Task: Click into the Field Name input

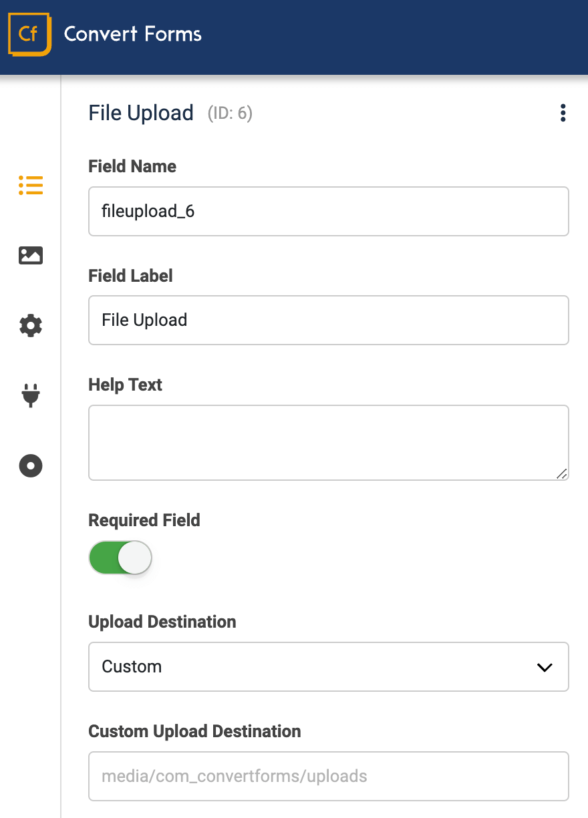Action: [328, 212]
